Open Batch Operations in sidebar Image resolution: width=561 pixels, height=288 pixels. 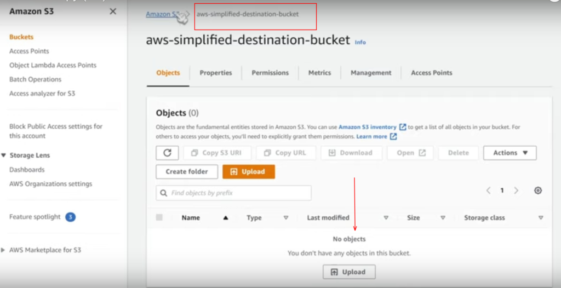[36, 79]
